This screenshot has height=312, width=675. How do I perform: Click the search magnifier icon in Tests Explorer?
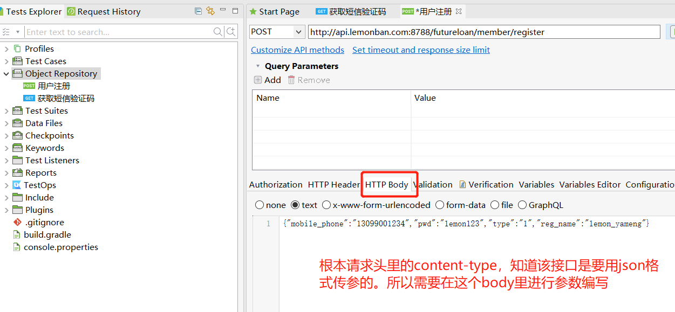pyautogui.click(x=218, y=32)
